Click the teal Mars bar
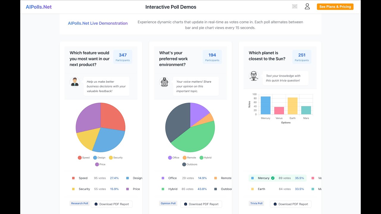Image resolution: width=381 pixels, height=214 pixels. pyautogui.click(x=306, y=110)
